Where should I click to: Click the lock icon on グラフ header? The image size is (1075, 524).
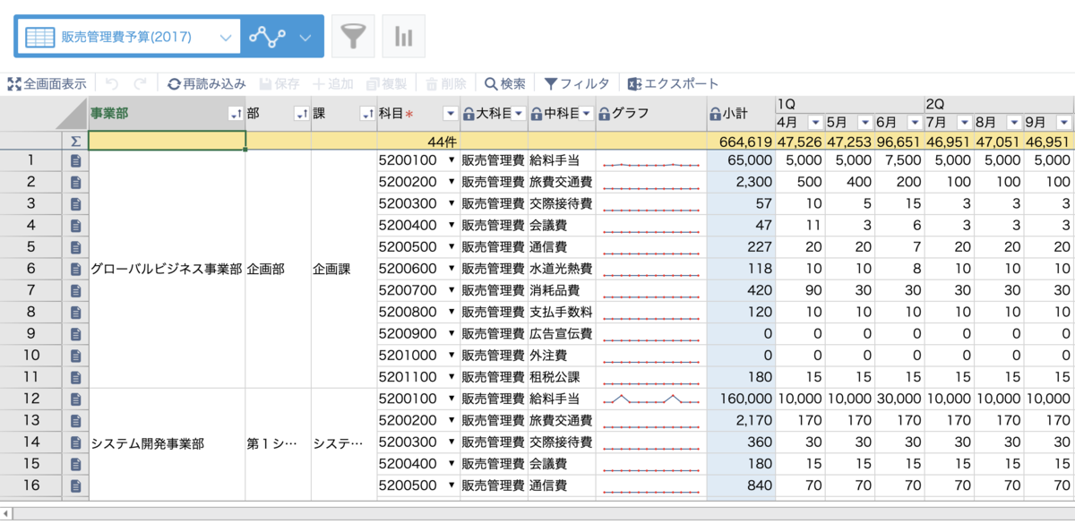pos(605,114)
